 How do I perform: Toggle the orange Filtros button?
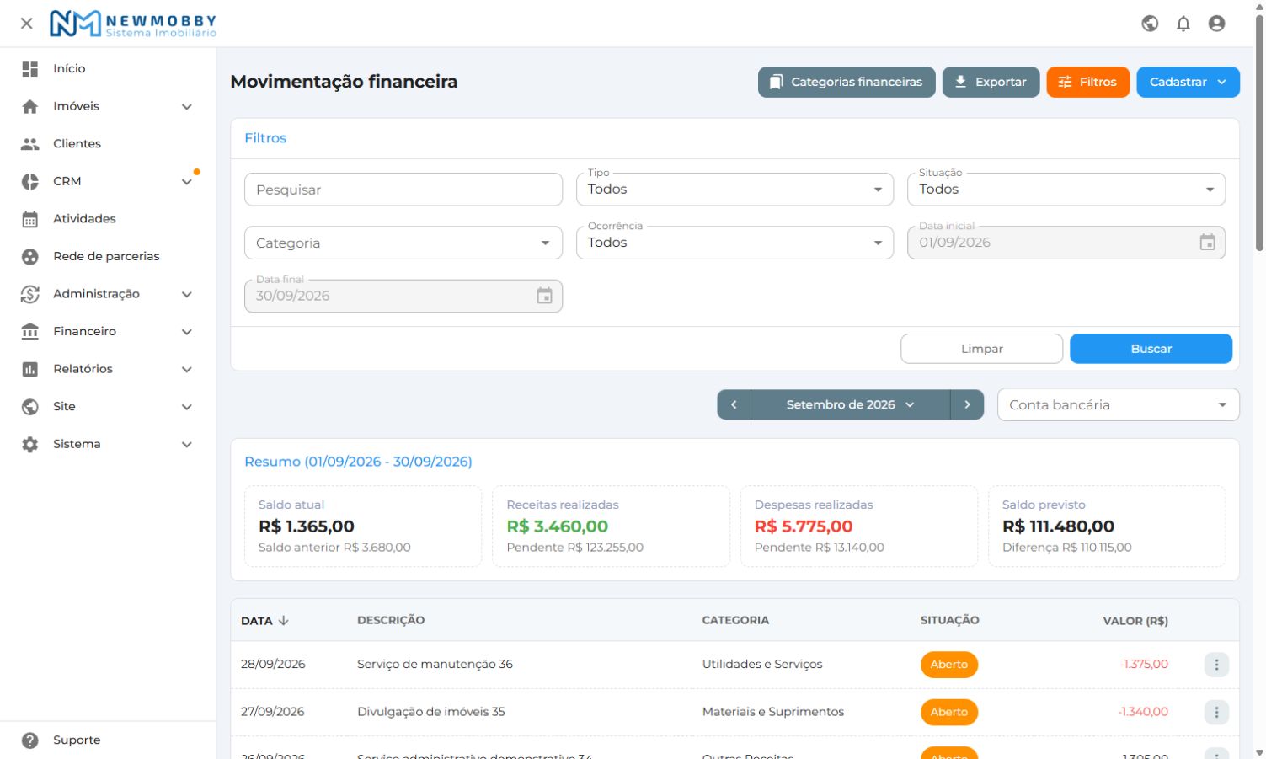pos(1088,82)
